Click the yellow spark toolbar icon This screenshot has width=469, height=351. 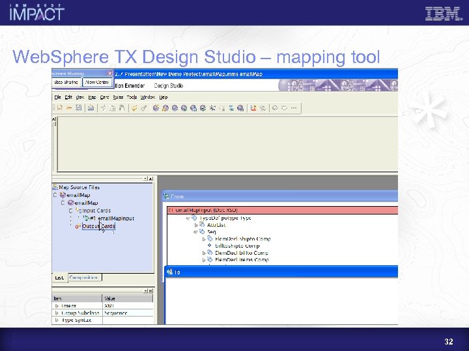pos(134,108)
